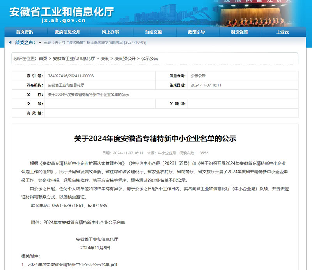Viewport: 312px width, 270px height.
Task: Click the 安徽省工业和信息化厅 site logo
Action: (x=62, y=12)
